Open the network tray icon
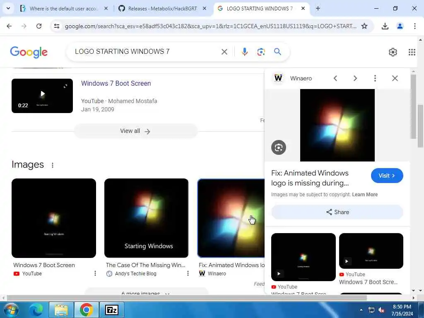Screen dimensions: 424x318 (x=371, y=310)
